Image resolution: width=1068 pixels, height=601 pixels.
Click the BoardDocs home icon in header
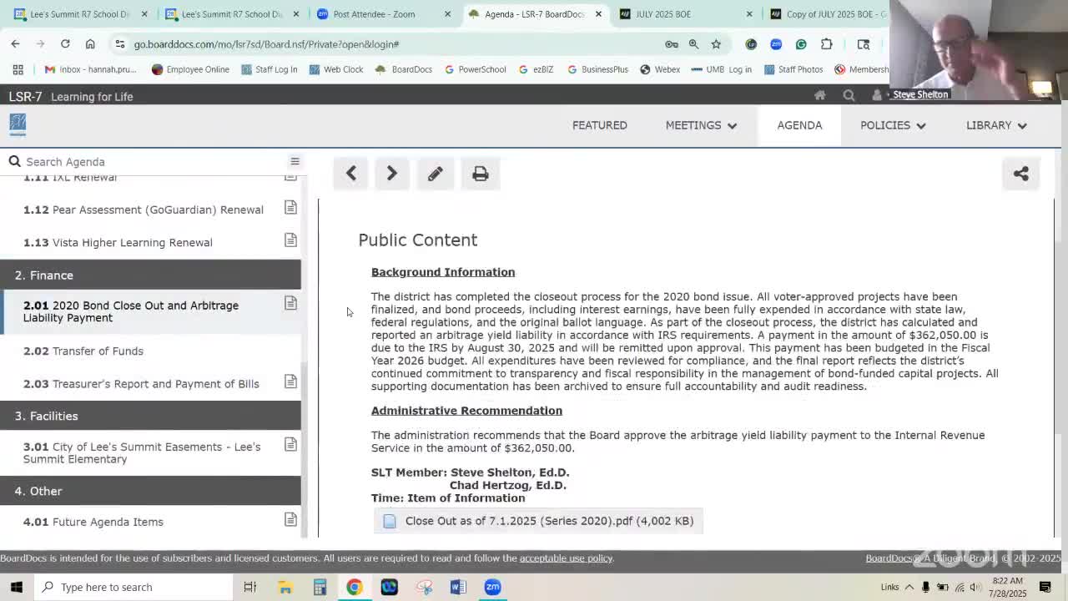pos(819,96)
